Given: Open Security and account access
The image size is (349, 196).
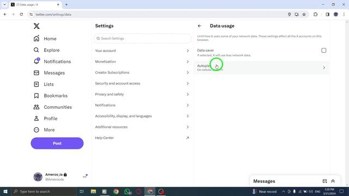Looking at the screenshot, I should click(x=142, y=83).
